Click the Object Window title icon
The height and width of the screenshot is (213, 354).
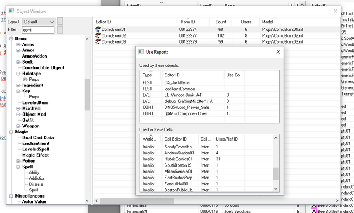coord(12,11)
